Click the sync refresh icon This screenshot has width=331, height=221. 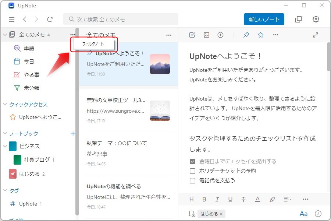click(50, 20)
